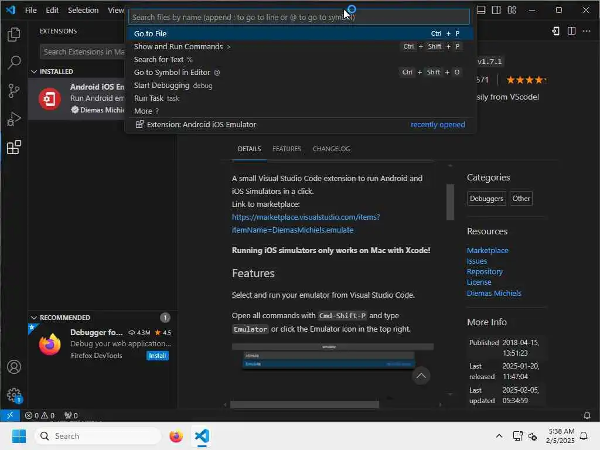Viewport: 600px width, 450px height.
Task: Toggle secondary side bar layout icon
Action: click(x=496, y=10)
